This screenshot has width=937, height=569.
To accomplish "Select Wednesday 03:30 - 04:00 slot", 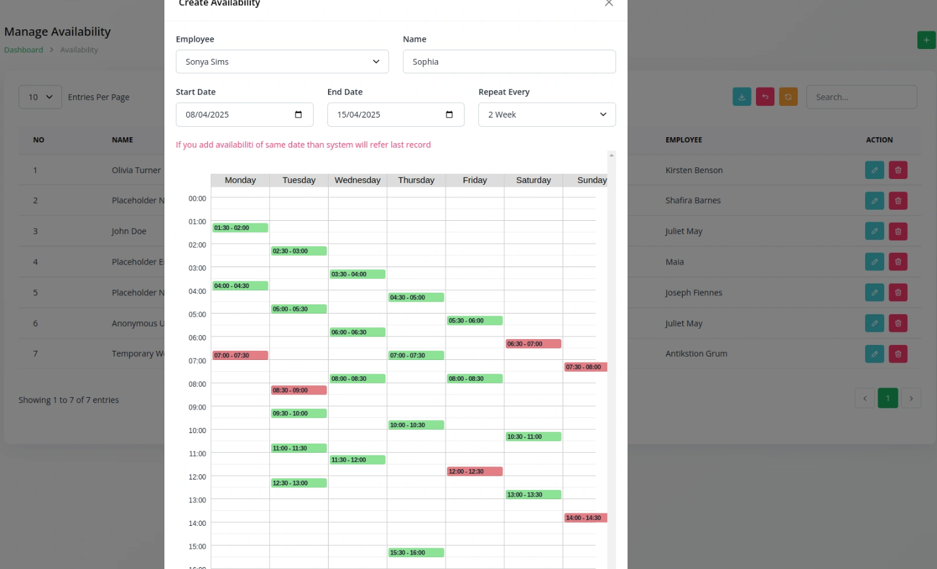I will pos(357,274).
